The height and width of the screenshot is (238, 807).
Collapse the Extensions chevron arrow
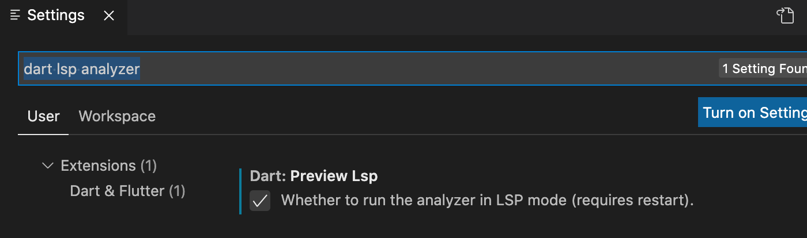tap(48, 166)
